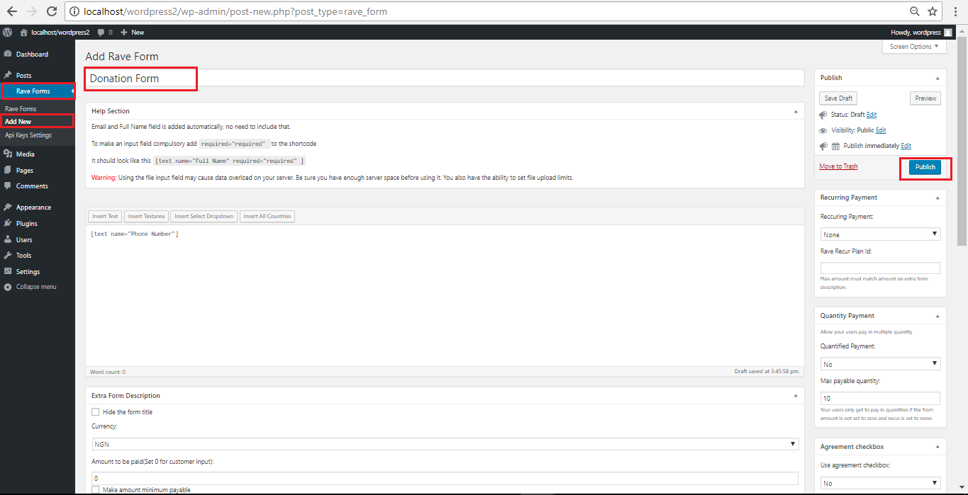Open Api Keys Settings submenu item
Image resolution: width=968 pixels, height=495 pixels.
click(x=28, y=135)
